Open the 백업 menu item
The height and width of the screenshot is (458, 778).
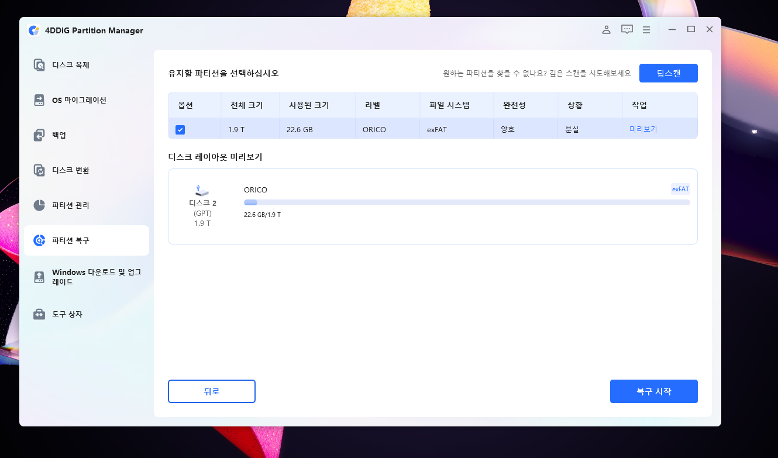coord(86,135)
